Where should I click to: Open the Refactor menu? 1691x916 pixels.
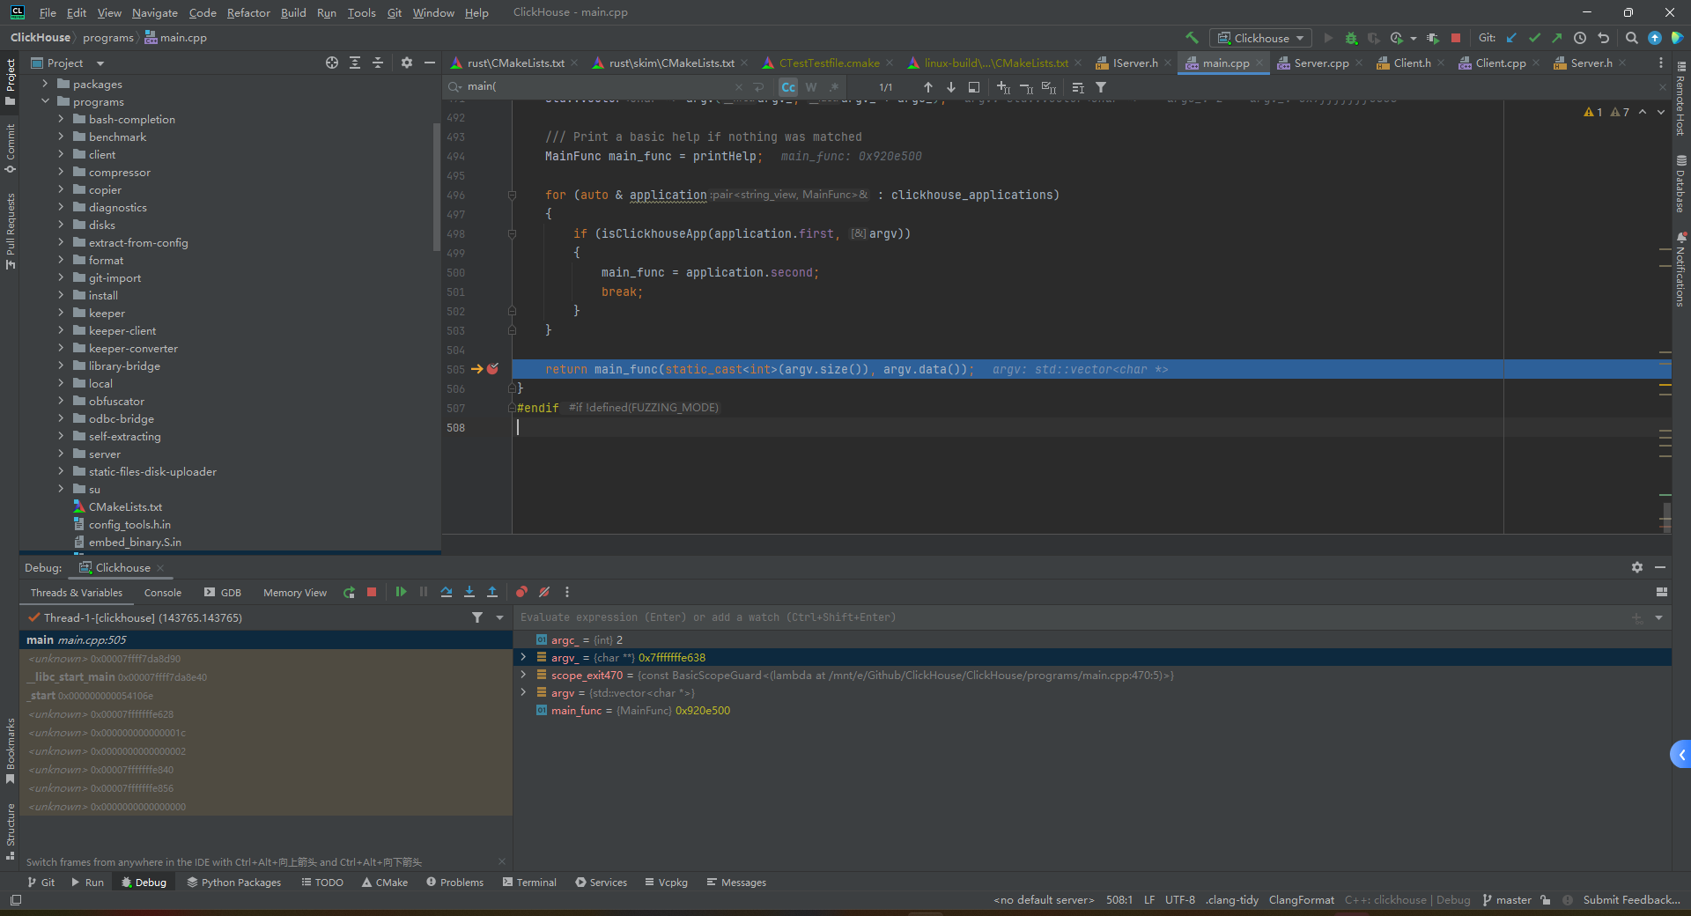point(248,12)
